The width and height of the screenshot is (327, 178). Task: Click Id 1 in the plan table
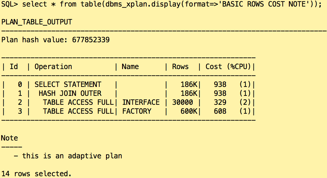pos(20,93)
